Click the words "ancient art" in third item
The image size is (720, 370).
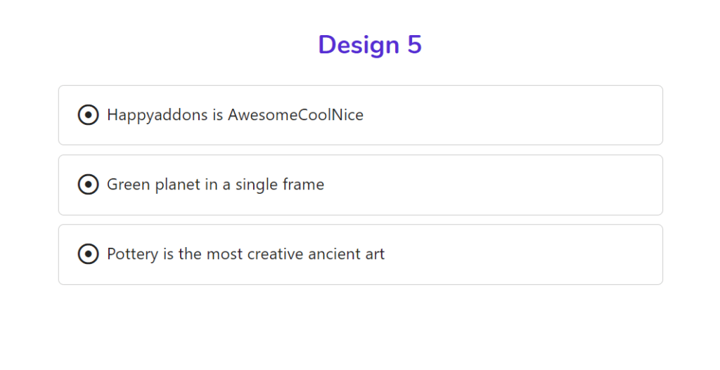pos(346,254)
